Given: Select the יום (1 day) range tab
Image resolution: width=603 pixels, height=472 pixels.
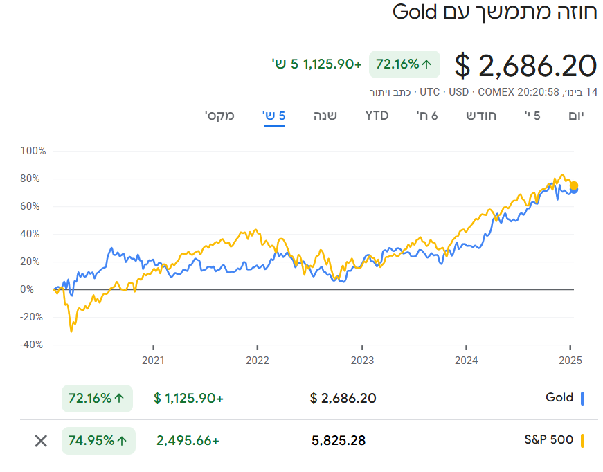Looking at the screenshot, I should pos(576,115).
